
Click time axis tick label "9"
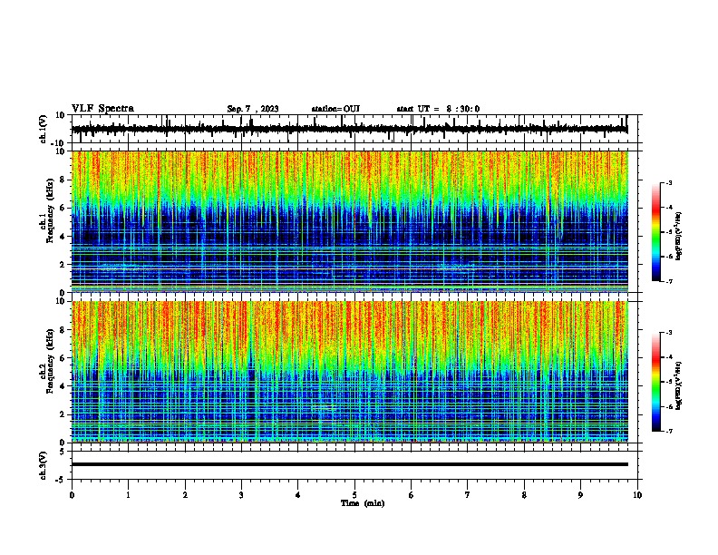[580, 495]
